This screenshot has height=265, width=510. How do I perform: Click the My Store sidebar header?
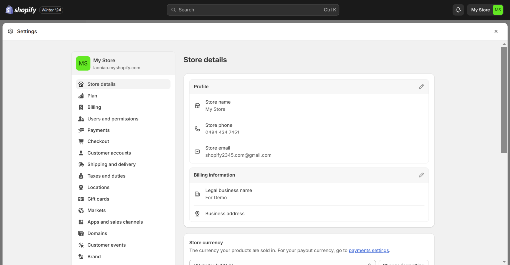click(x=124, y=63)
